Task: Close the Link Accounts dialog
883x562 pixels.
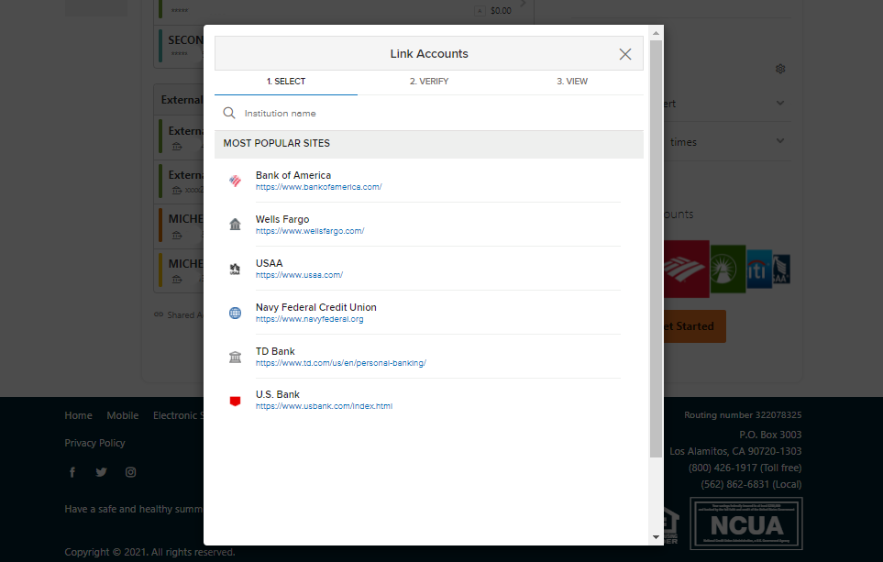Action: (625, 54)
